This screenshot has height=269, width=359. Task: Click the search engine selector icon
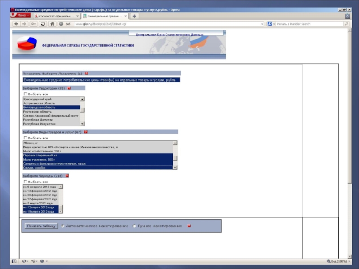(x=271, y=24)
